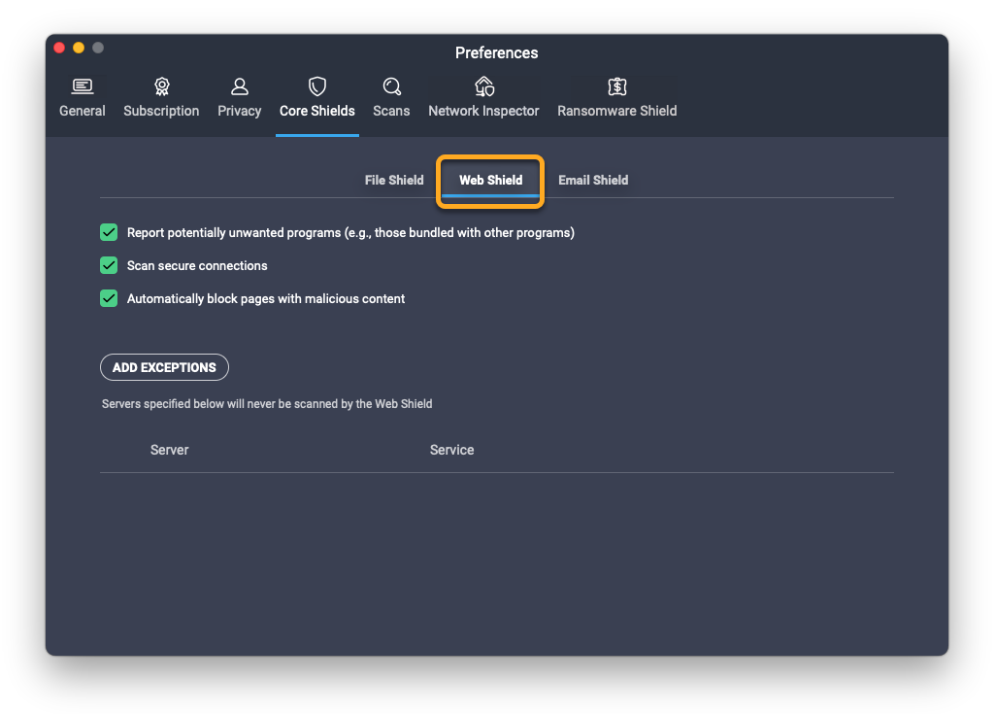Open the Subscription ribbon badge icon
The image size is (996, 714).
(x=161, y=87)
